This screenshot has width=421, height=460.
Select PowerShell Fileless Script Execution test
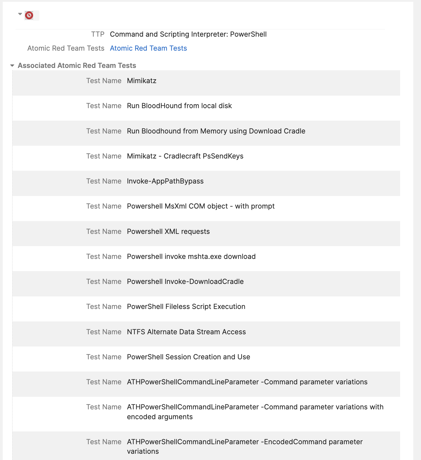pos(186,307)
